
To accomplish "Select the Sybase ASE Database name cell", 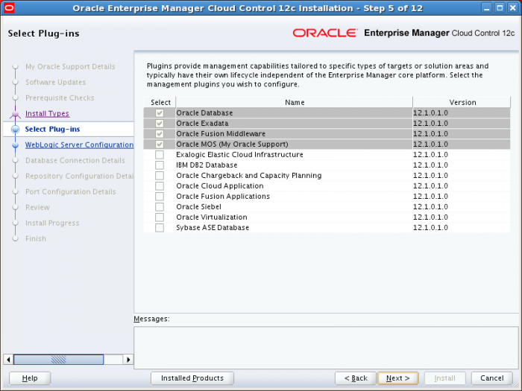I will pyautogui.click(x=294, y=228).
